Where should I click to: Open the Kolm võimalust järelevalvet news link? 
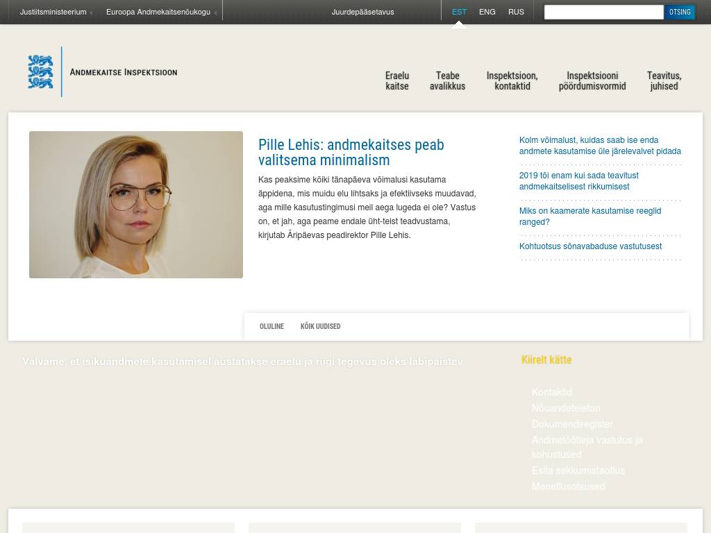pos(600,146)
